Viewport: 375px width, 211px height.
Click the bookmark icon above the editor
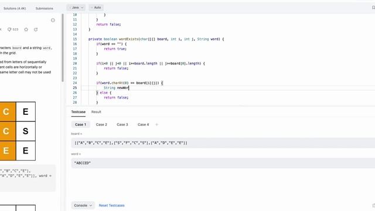(373, 8)
